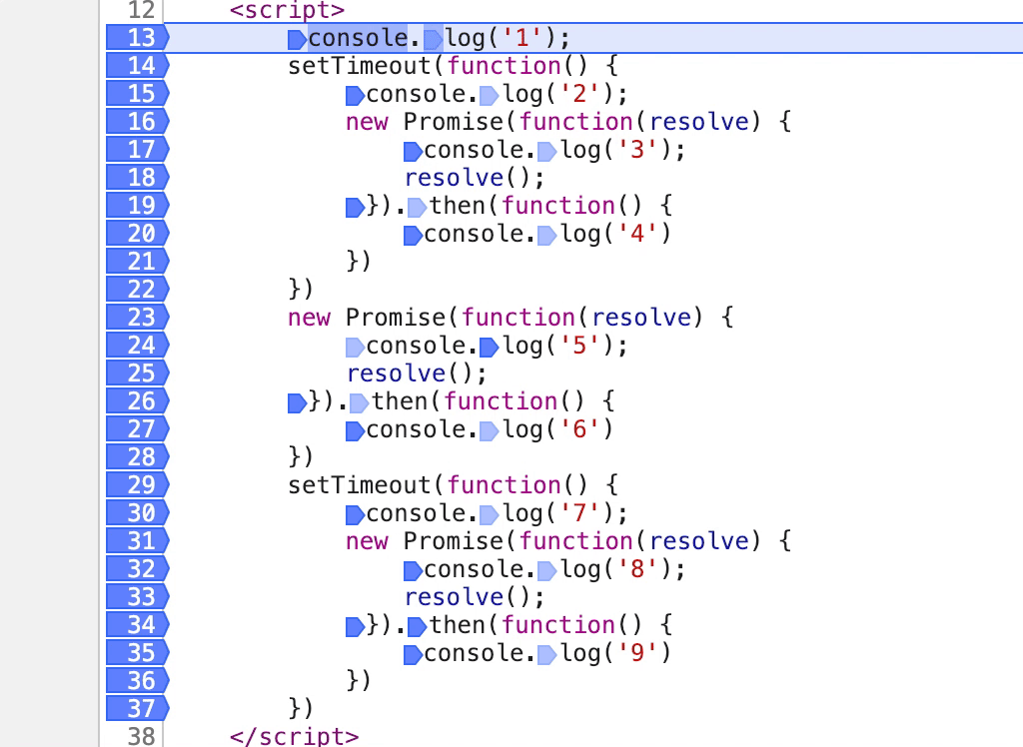Image resolution: width=1023 pixels, height=747 pixels.
Task: Click breakpoint marker on gutter line 35
Action: 138,652
